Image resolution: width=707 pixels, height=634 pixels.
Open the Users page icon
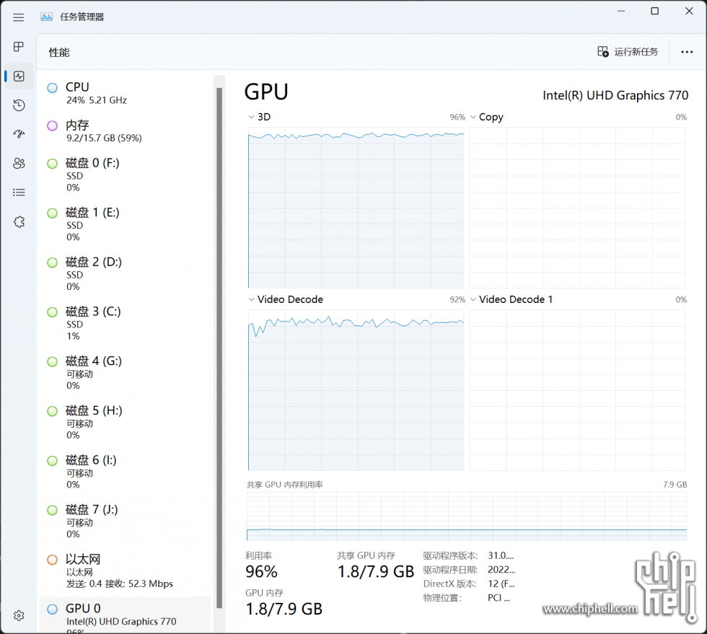tap(19, 164)
